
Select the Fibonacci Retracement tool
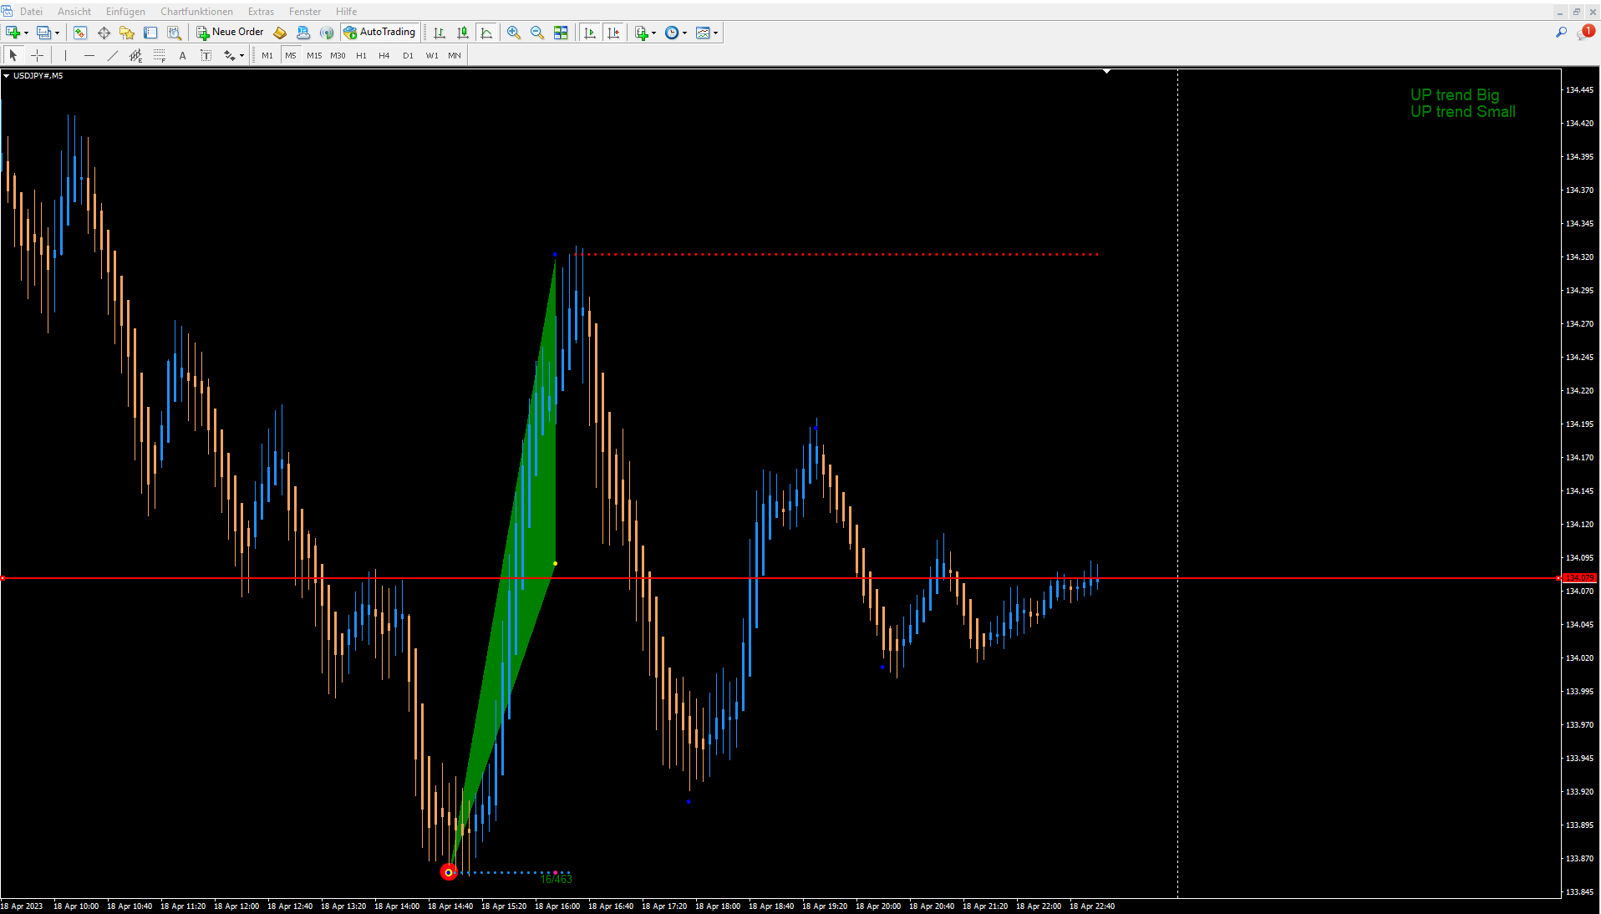click(x=160, y=55)
